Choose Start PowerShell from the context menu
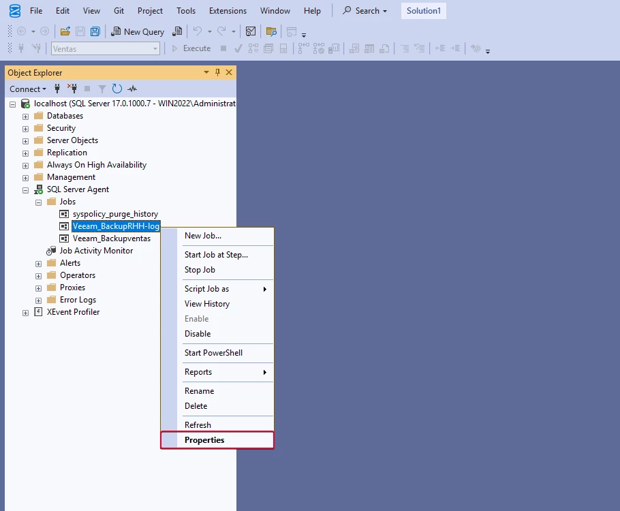The height and width of the screenshot is (511, 620). pos(217,353)
